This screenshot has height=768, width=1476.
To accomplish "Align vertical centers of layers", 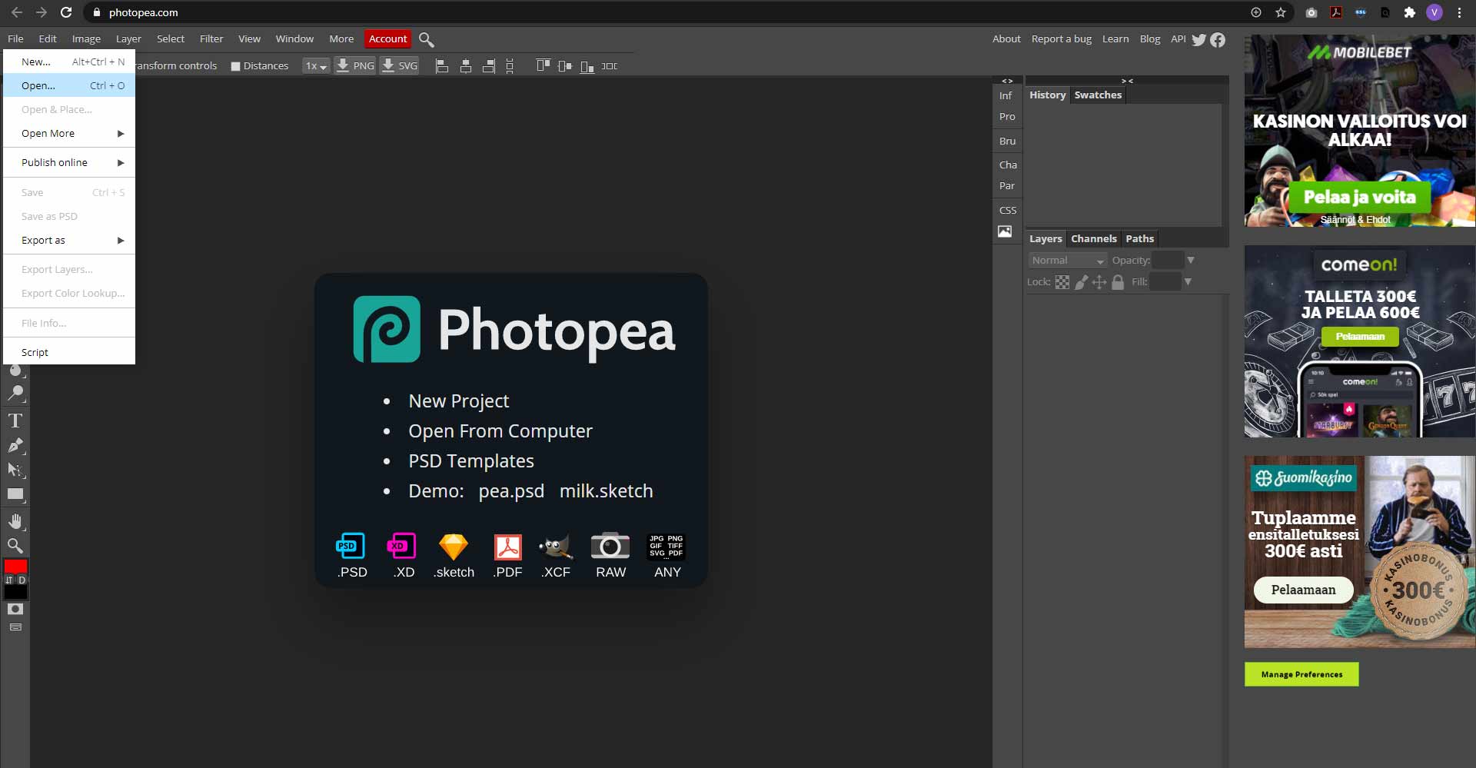I will tap(565, 66).
